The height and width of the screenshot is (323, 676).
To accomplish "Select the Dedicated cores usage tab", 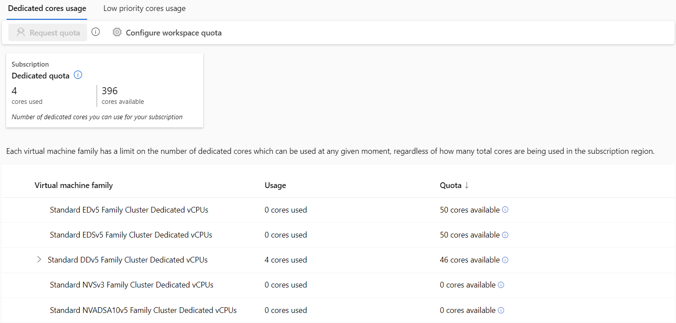I will point(46,8).
